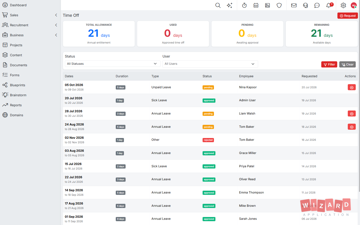Open Reports menu item
Image resolution: width=360 pixels, height=225 pixels.
(x=16, y=105)
